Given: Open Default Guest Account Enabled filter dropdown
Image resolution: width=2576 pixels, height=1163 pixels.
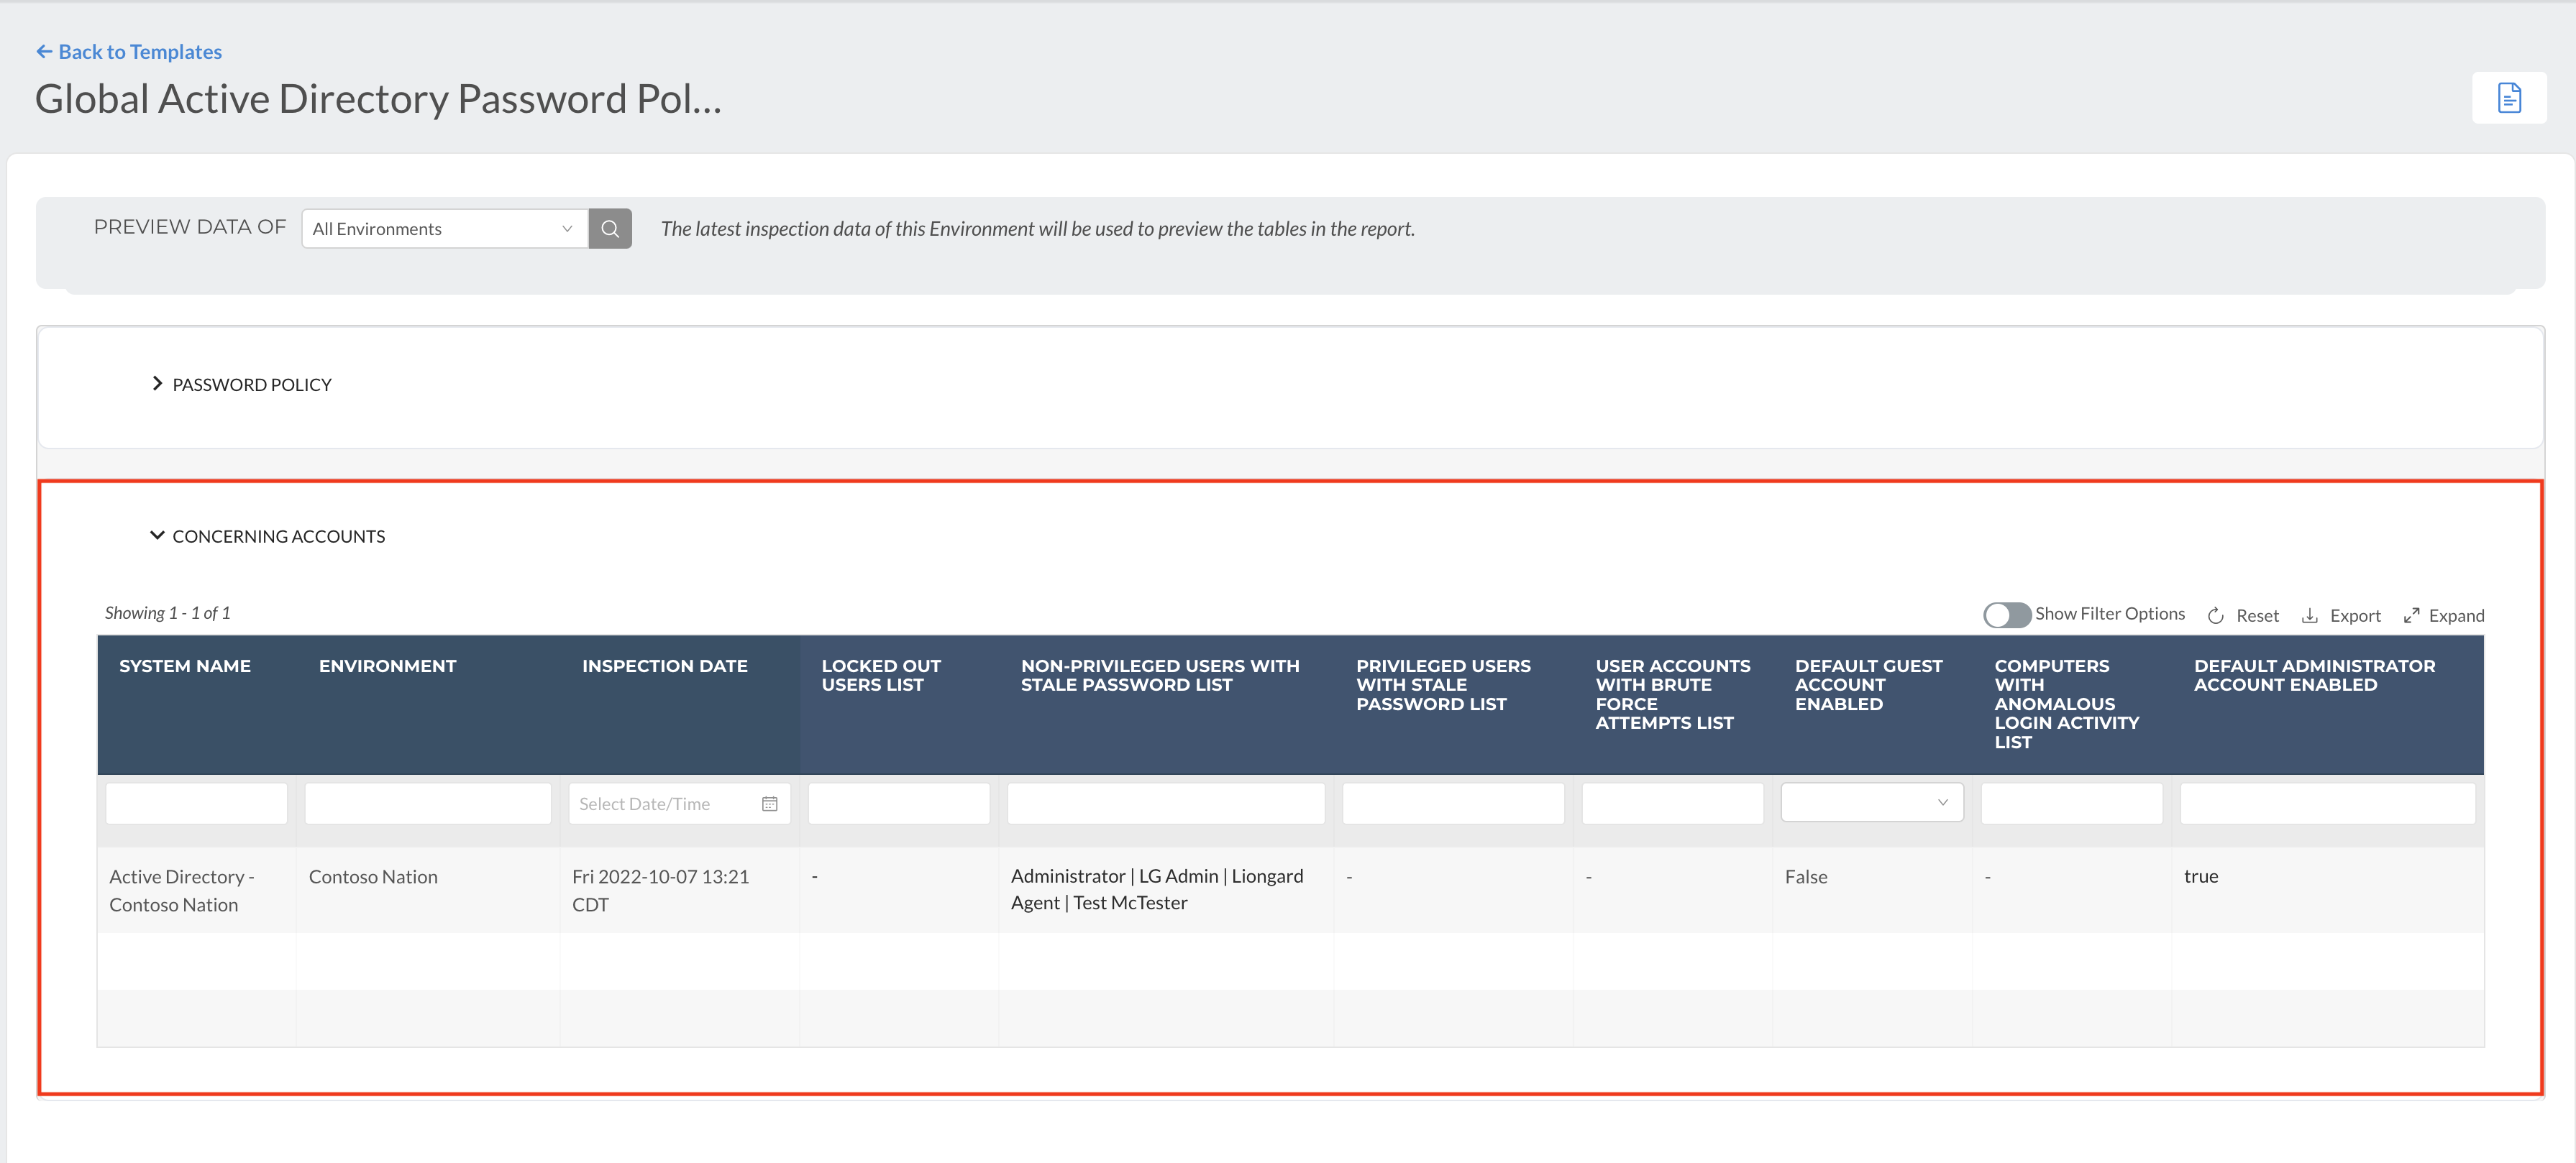Looking at the screenshot, I should click(1871, 802).
